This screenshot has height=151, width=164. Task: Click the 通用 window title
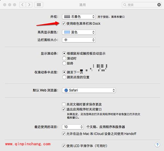82,5
